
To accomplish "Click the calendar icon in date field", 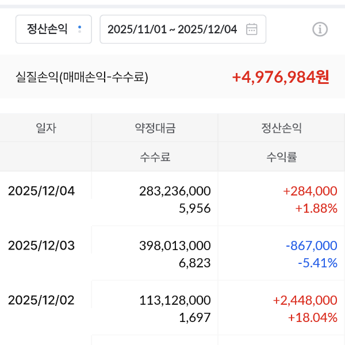I will [x=251, y=29].
